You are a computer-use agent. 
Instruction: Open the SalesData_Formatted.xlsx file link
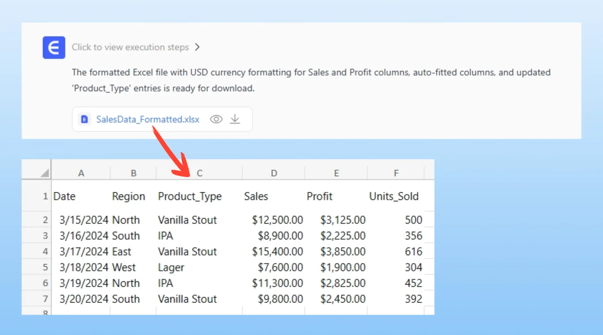147,119
